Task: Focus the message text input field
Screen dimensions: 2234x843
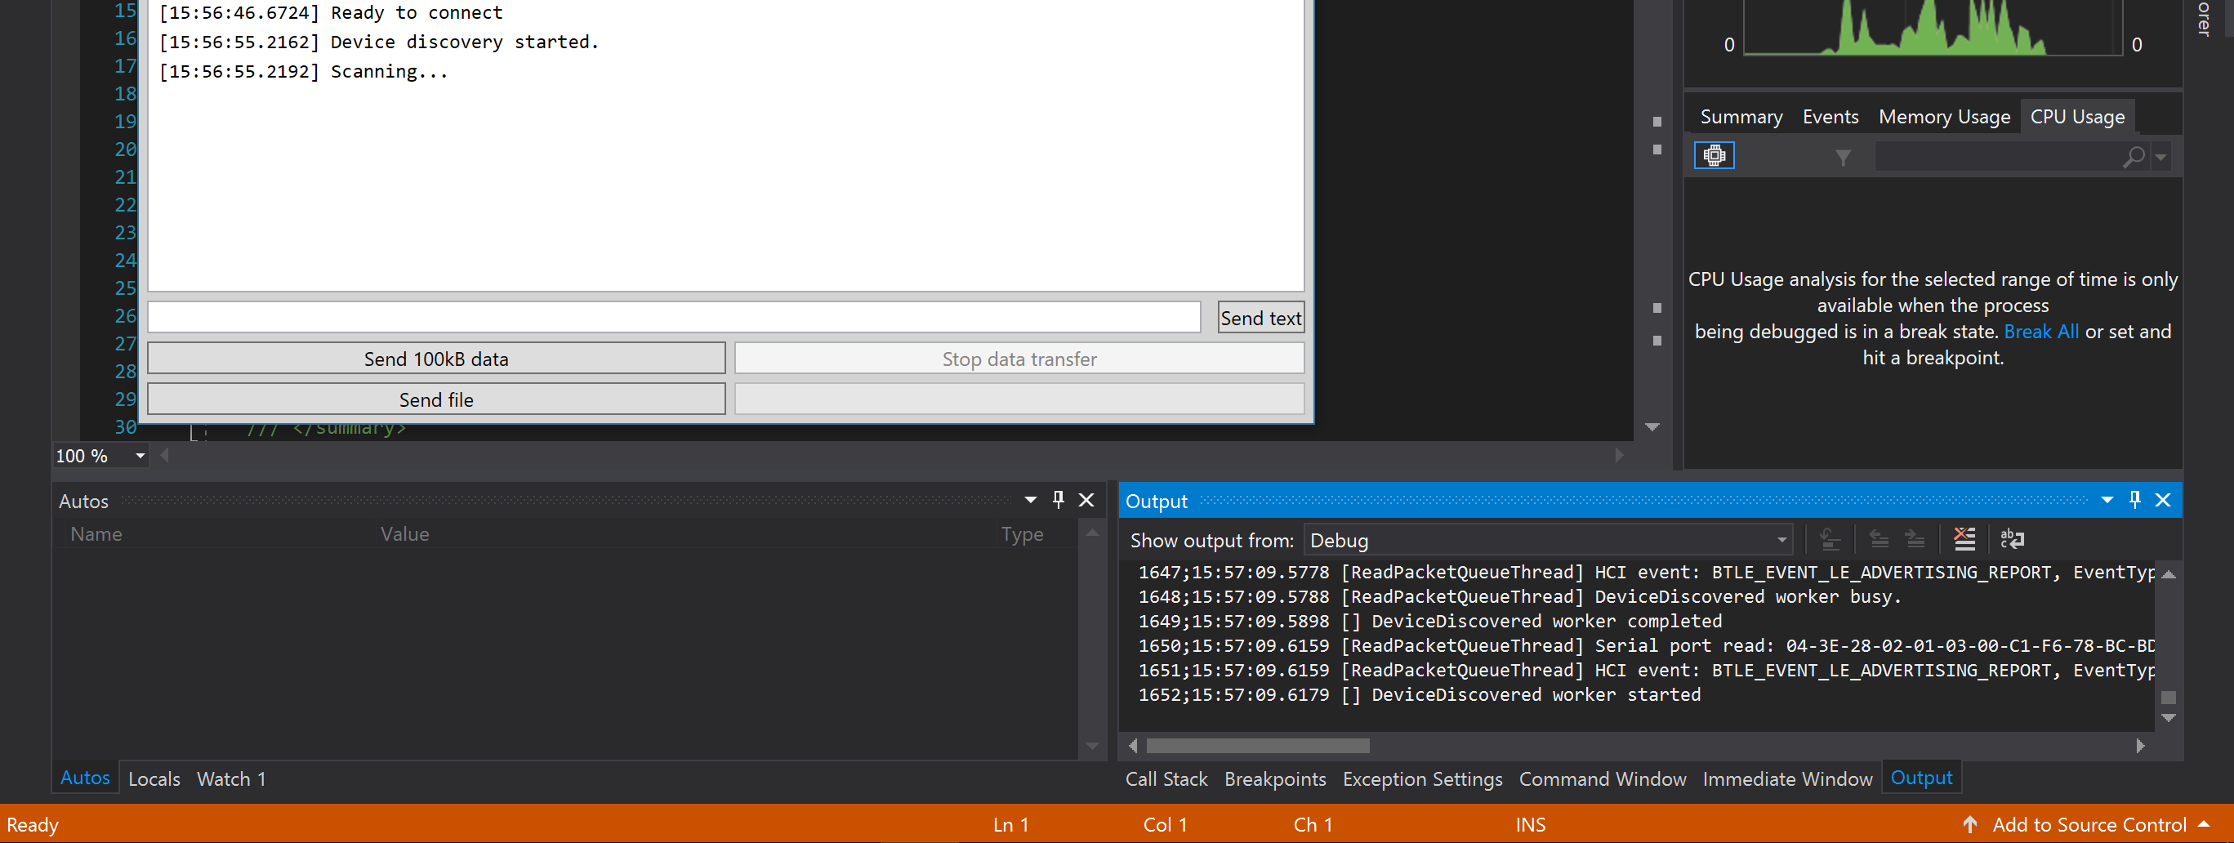Action: coord(674,318)
